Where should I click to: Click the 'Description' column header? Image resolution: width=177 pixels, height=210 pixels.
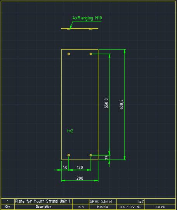(x=43, y=207)
